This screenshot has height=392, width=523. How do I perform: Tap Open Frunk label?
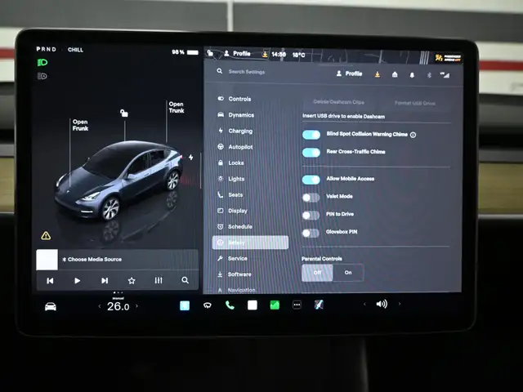[80, 125]
